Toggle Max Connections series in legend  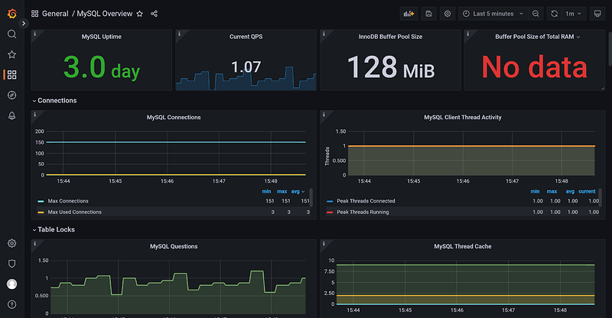pyautogui.click(x=68, y=201)
